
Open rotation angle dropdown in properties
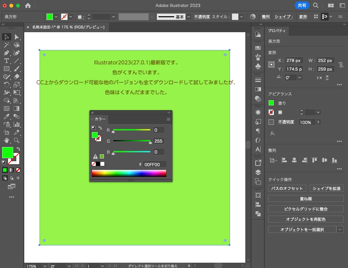[299, 77]
